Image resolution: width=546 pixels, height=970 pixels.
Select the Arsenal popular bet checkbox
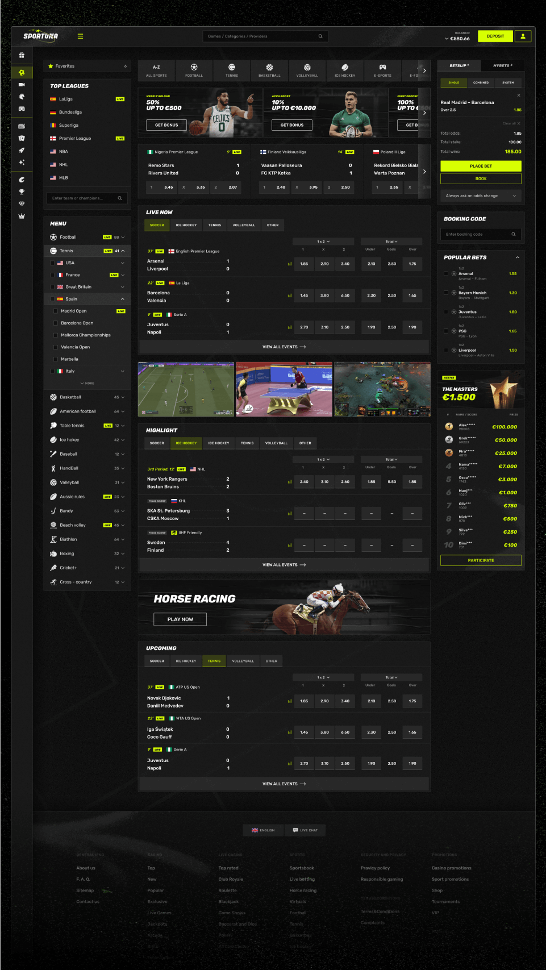point(446,273)
